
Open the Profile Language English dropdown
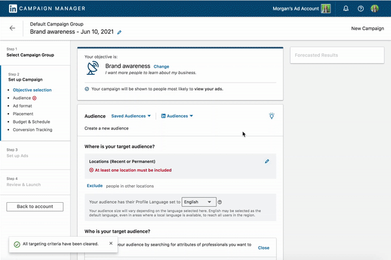click(x=199, y=202)
